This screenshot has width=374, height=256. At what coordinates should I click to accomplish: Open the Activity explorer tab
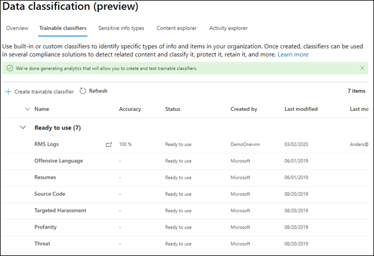[228, 28]
